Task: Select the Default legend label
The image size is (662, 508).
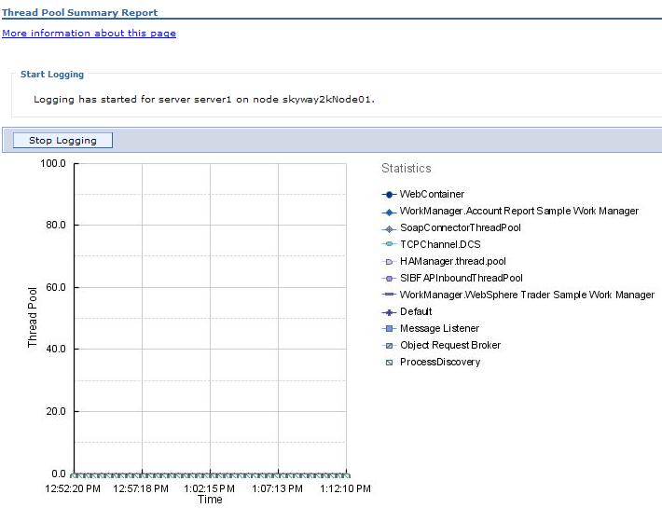Action: pyautogui.click(x=416, y=312)
